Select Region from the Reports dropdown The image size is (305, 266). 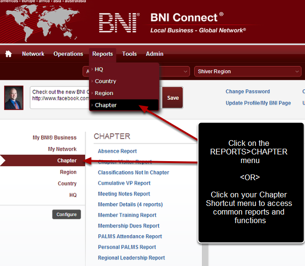coord(104,93)
